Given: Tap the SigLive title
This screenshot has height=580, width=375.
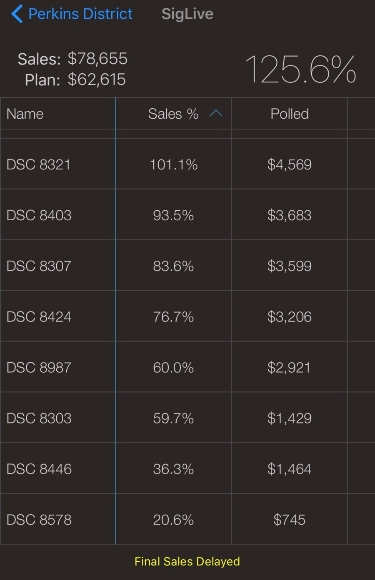Looking at the screenshot, I should tap(187, 14).
